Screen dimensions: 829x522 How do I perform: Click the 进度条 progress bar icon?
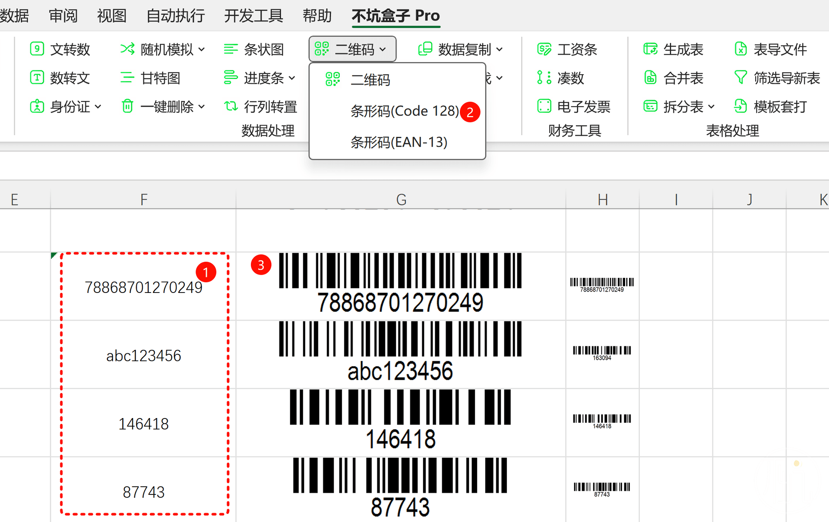coord(231,78)
